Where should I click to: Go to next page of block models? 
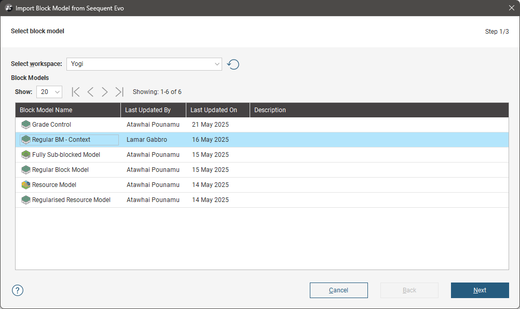105,92
